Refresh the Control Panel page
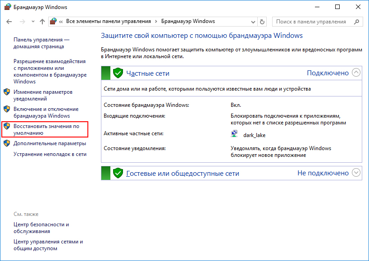The width and height of the screenshot is (369, 261). 263,22
